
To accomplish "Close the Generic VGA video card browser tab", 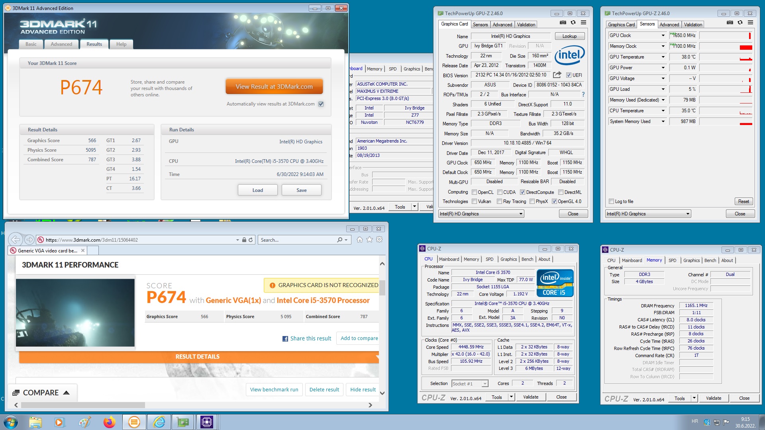I will coord(83,250).
